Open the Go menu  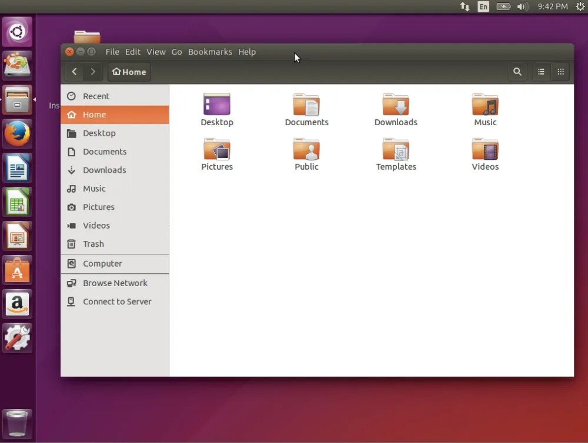tap(176, 52)
